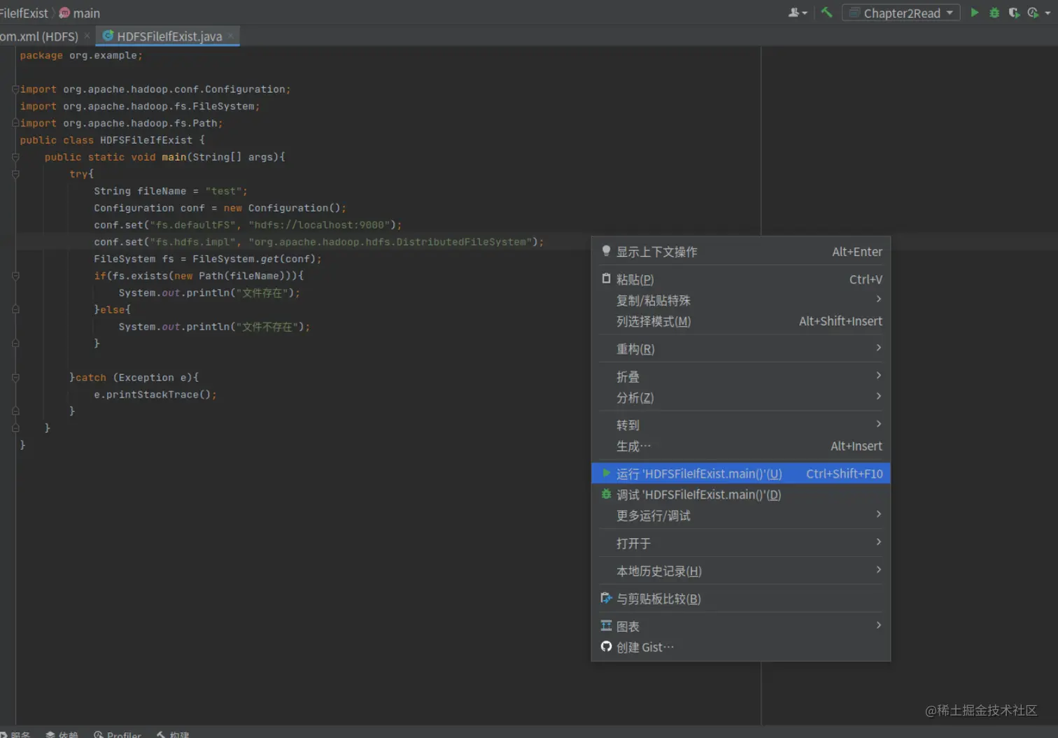Collapse the main method fold marker
1058x738 pixels.
point(15,157)
